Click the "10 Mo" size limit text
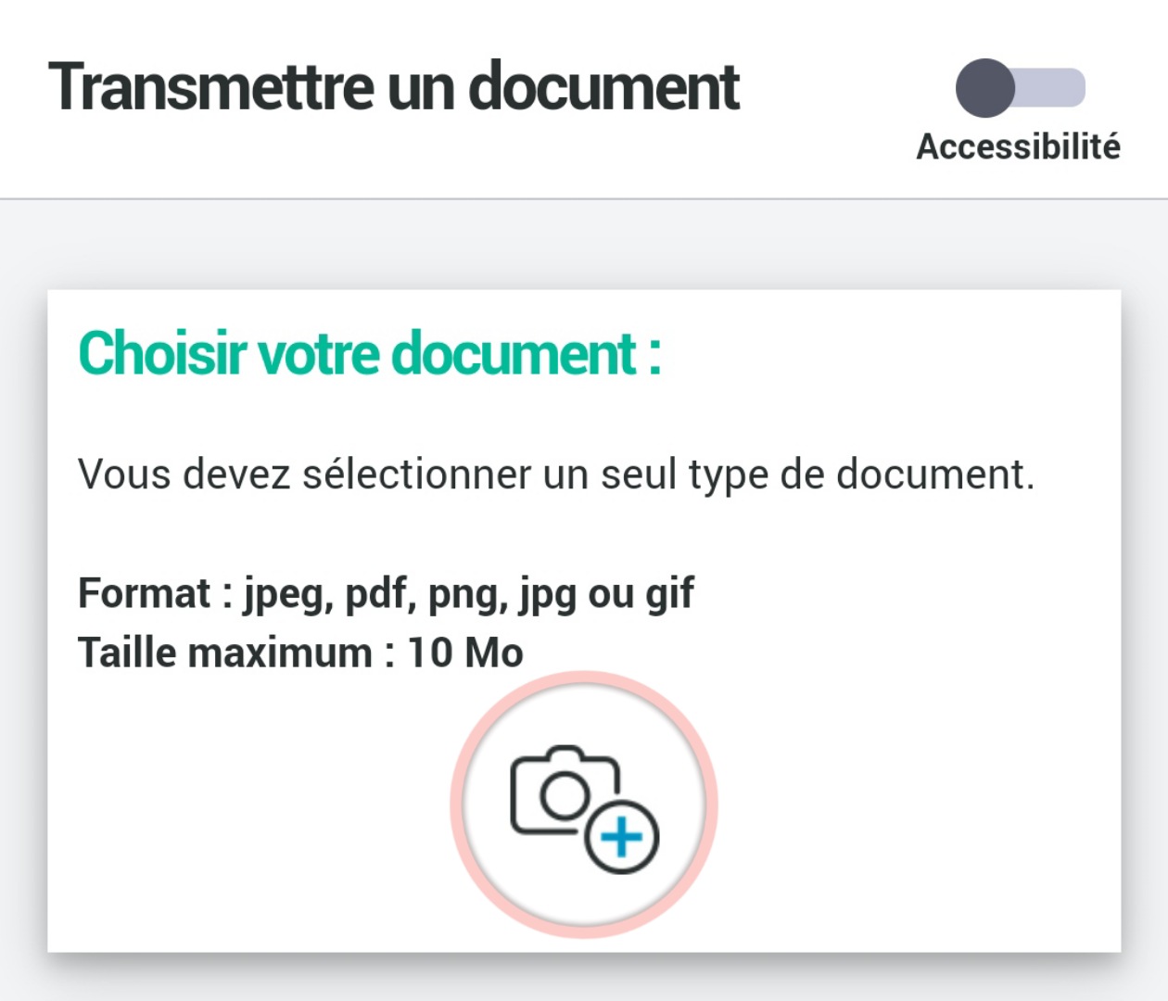This screenshot has width=1168, height=1001. pos(464,653)
